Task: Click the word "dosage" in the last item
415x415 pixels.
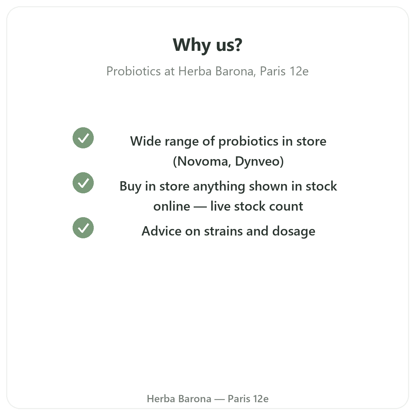Action: 294,231
